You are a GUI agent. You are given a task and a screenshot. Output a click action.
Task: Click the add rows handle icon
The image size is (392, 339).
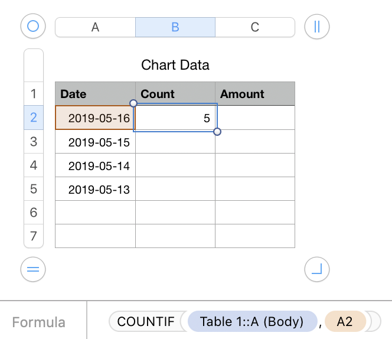point(33,269)
